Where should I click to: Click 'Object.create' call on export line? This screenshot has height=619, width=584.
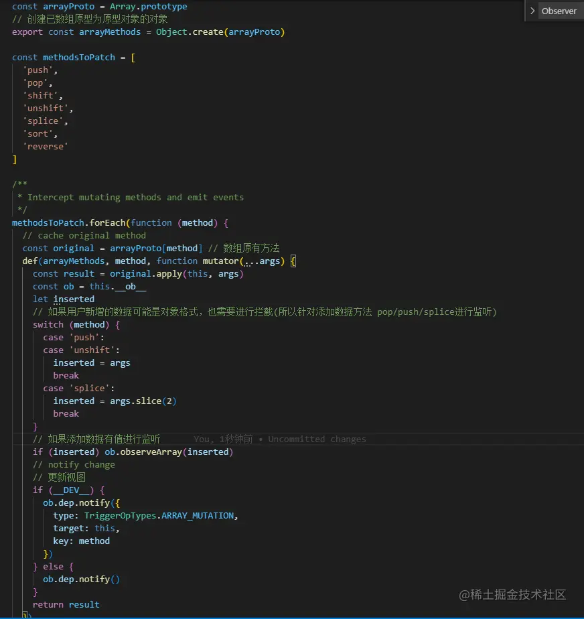[x=190, y=32]
